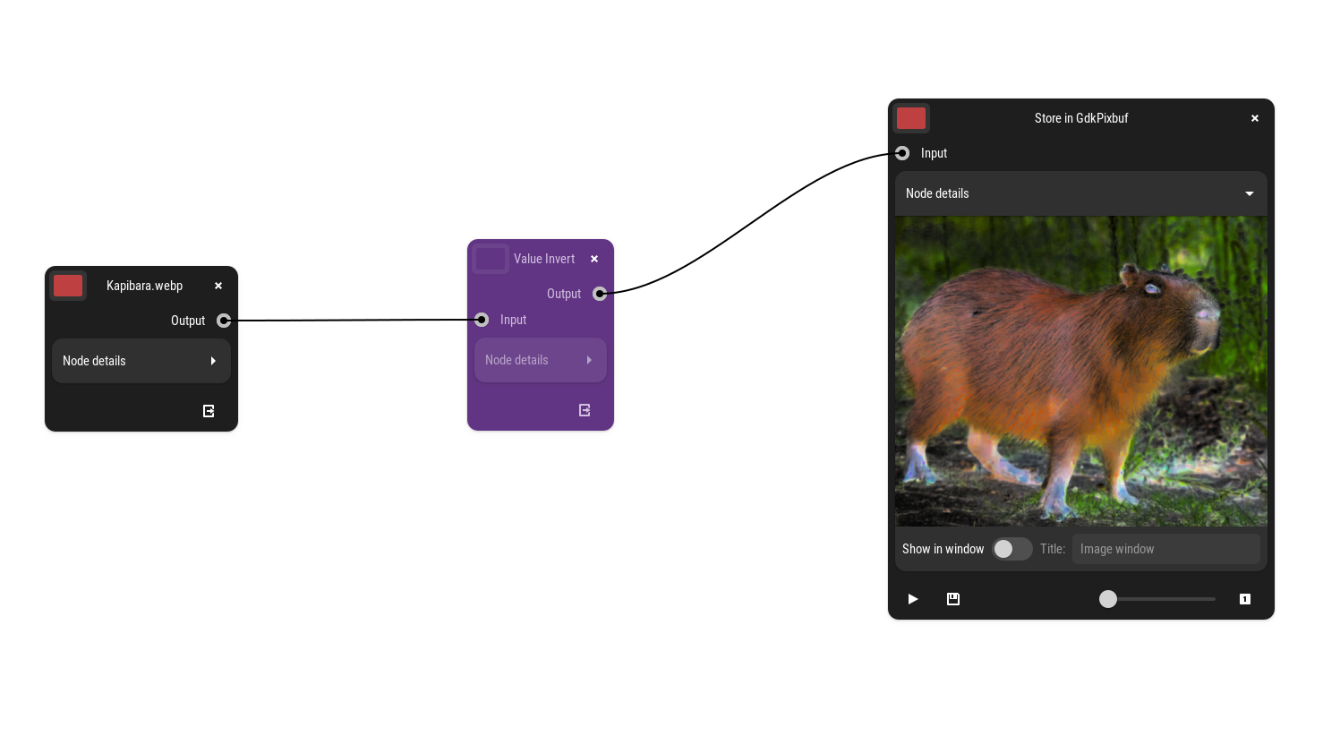Toggle the Show in window switch
The image size is (1323, 745).
[1011, 549]
